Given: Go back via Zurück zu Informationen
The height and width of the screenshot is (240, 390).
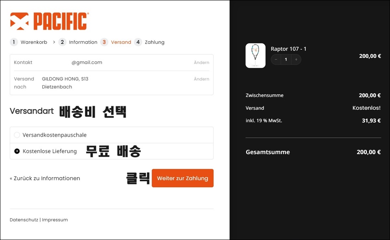Looking at the screenshot, I should tap(45, 178).
